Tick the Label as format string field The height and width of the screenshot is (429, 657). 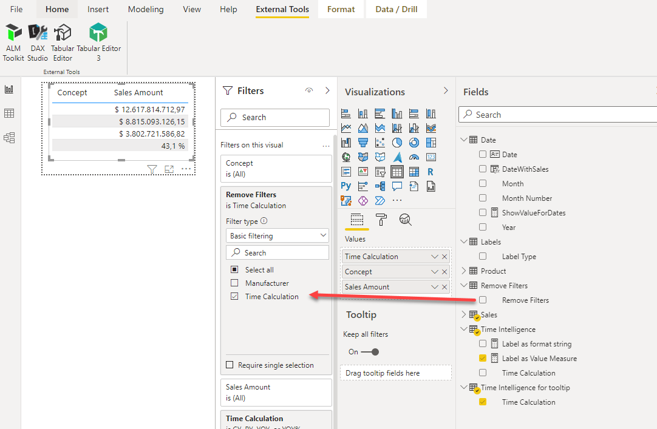coord(483,344)
